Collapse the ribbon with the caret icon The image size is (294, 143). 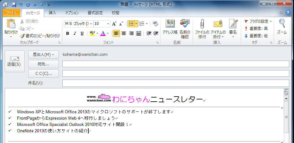(x=281, y=13)
